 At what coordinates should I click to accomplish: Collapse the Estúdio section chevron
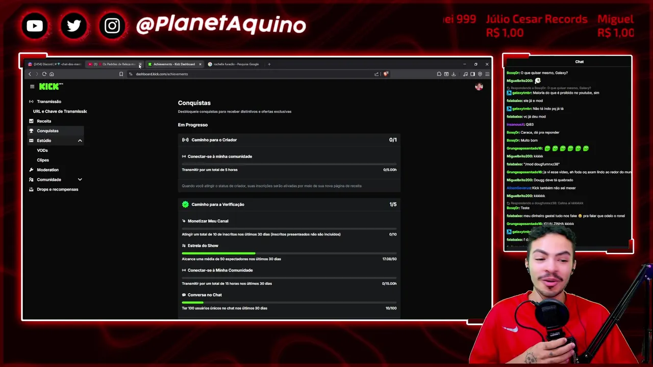tap(80, 141)
